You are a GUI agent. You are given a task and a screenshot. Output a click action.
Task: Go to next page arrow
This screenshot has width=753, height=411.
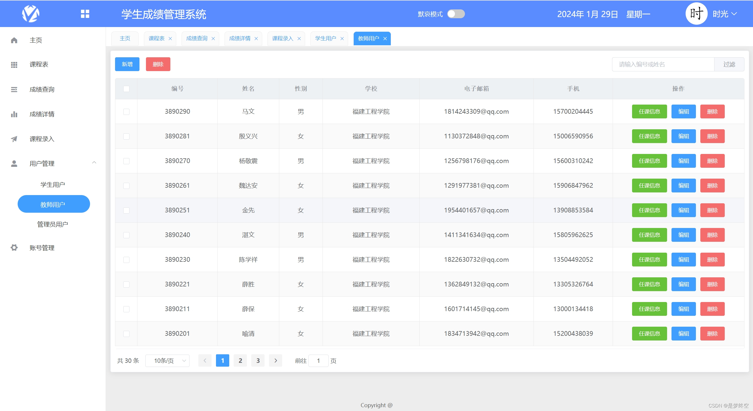(276, 360)
